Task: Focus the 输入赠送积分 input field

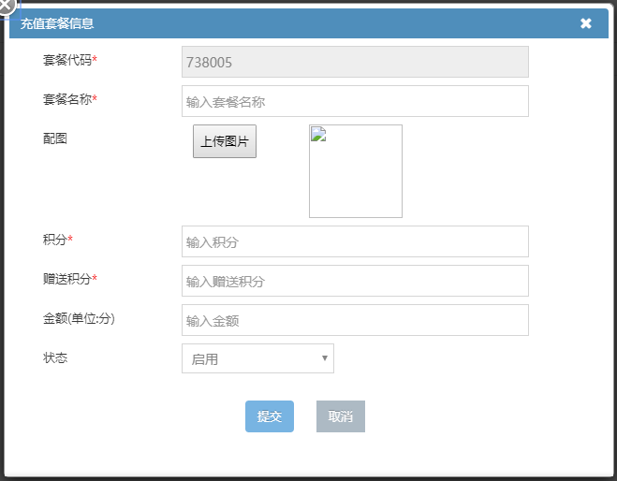Action: click(355, 281)
